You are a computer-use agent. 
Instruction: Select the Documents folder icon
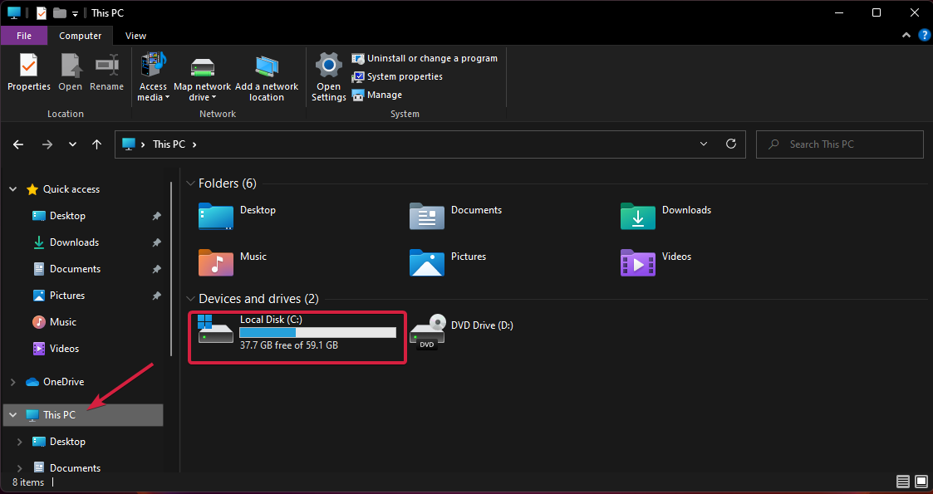[x=427, y=217]
